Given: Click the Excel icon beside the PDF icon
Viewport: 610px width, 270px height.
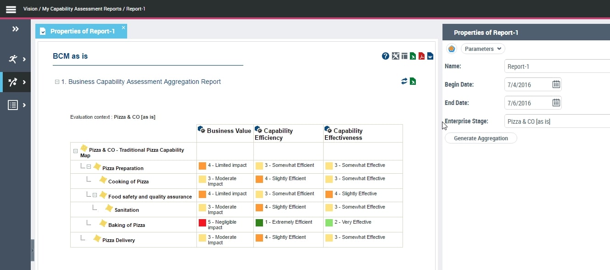Looking at the screenshot, I should (413, 56).
